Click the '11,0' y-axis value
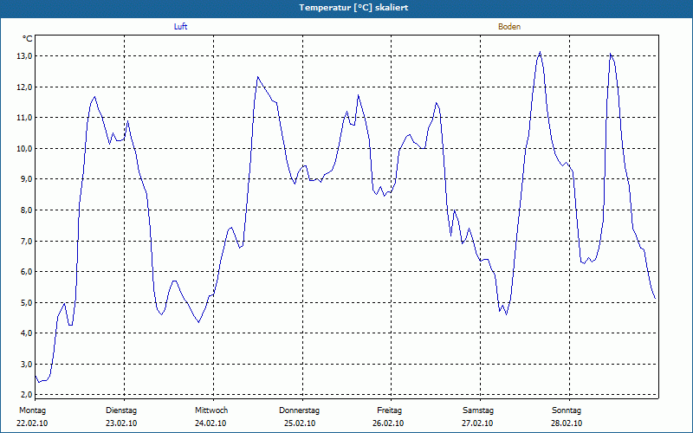Screen dimensions: 693x433 [25, 118]
